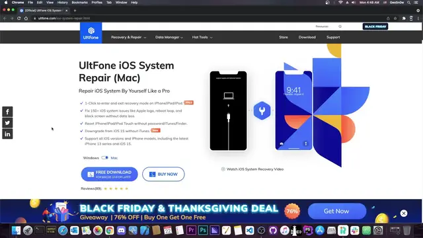Share page via Facebook side icon

tap(7, 112)
